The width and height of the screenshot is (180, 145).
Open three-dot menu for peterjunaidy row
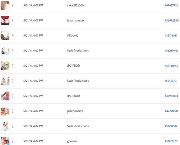[13, 111]
